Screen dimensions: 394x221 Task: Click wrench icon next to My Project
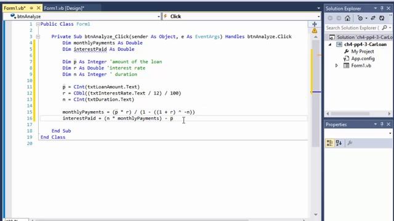(x=346, y=52)
